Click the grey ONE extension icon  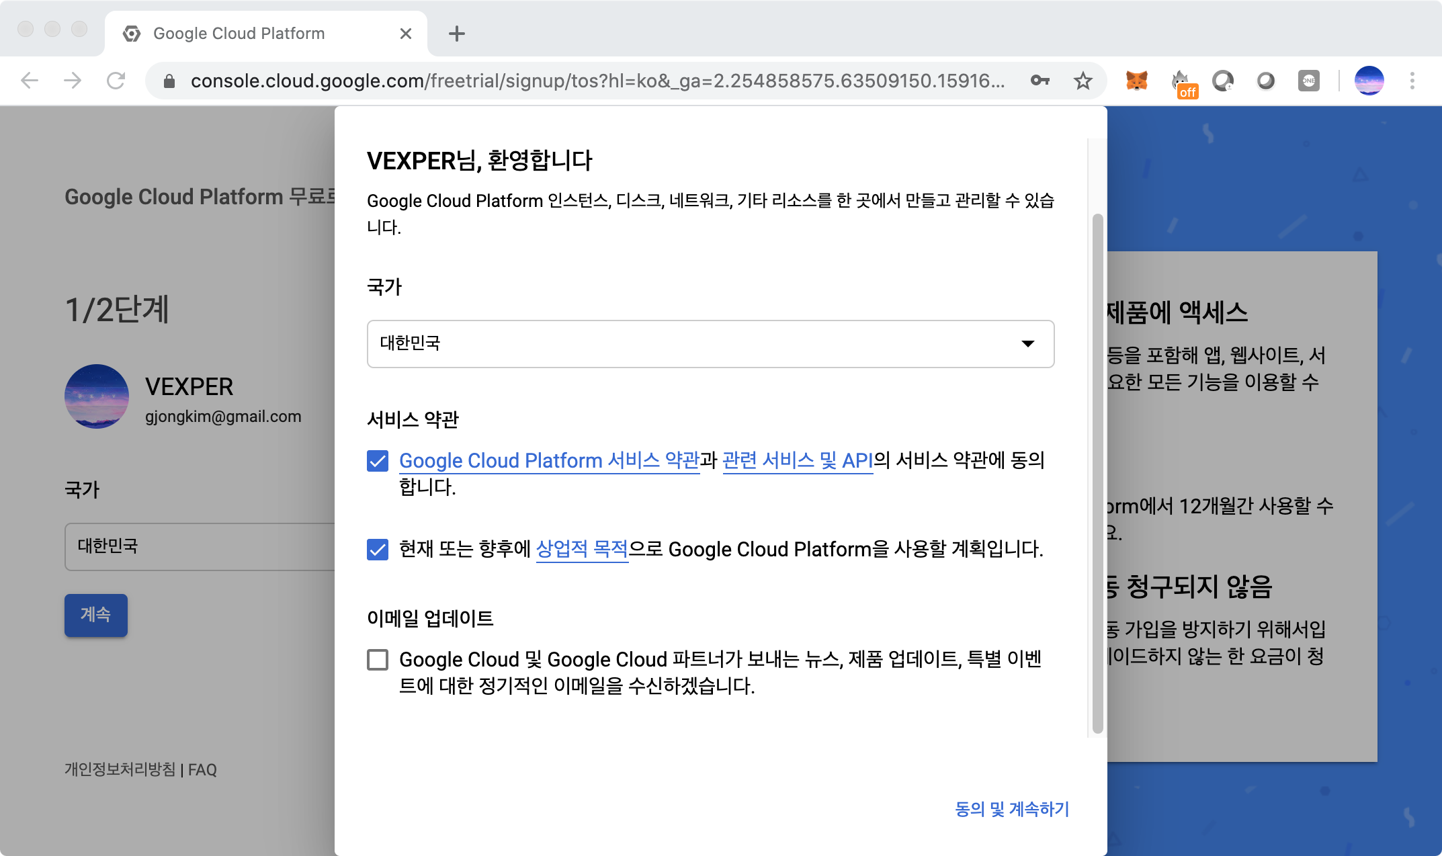coord(1308,81)
